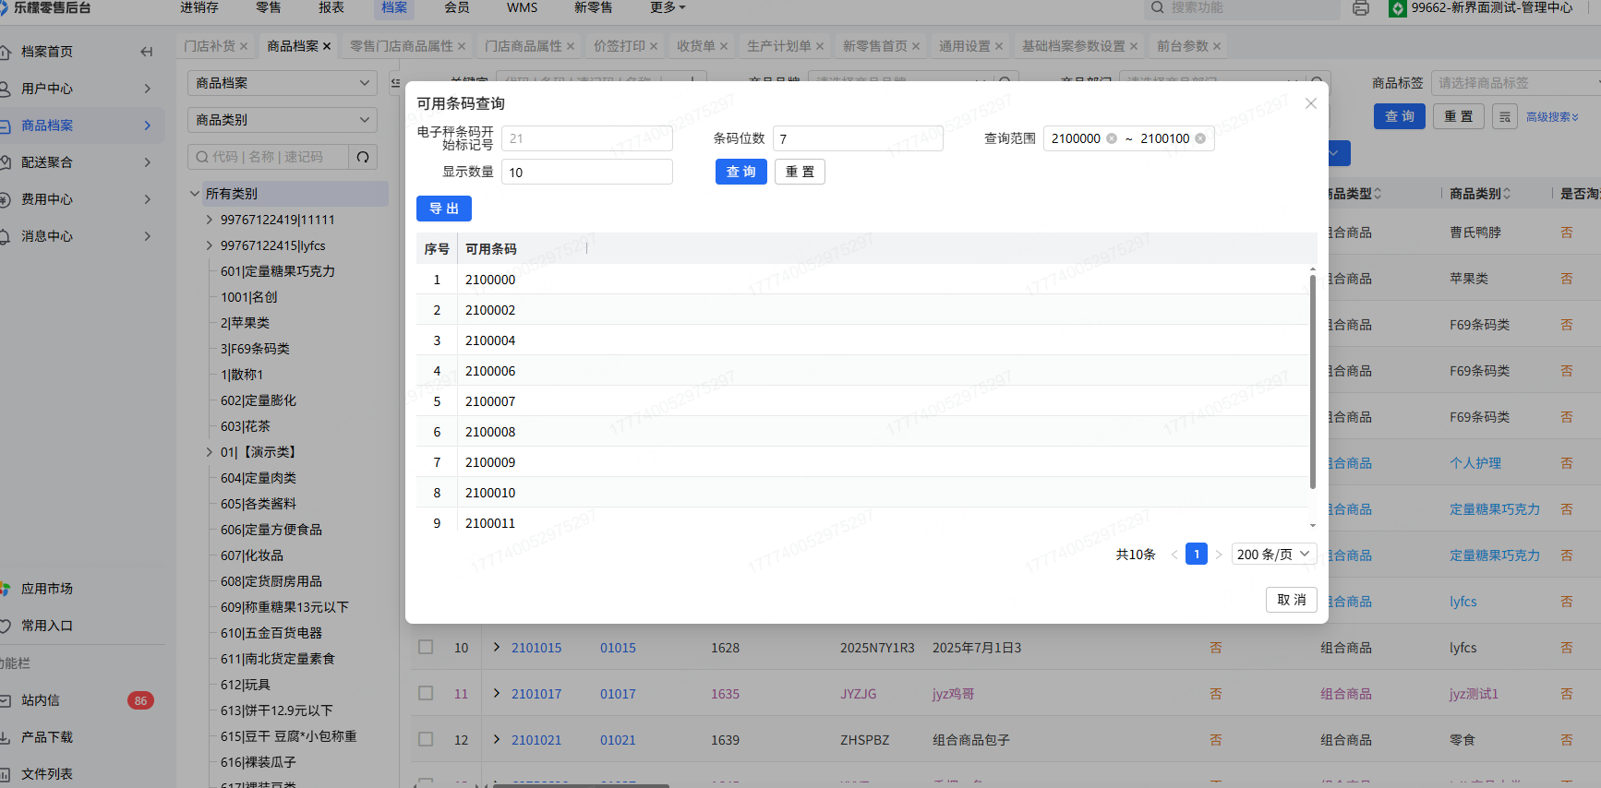The height and width of the screenshot is (788, 1601).
Task: Tick the checkbox for row 10
Action: pyautogui.click(x=426, y=647)
